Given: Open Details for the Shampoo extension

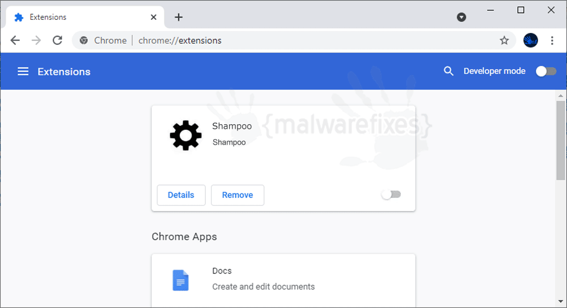Looking at the screenshot, I should (181, 195).
